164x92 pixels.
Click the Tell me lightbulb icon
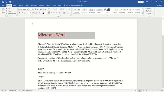(64, 5)
